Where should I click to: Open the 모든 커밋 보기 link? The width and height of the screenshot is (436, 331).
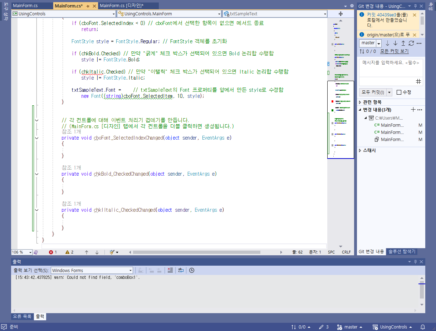tap(394, 51)
